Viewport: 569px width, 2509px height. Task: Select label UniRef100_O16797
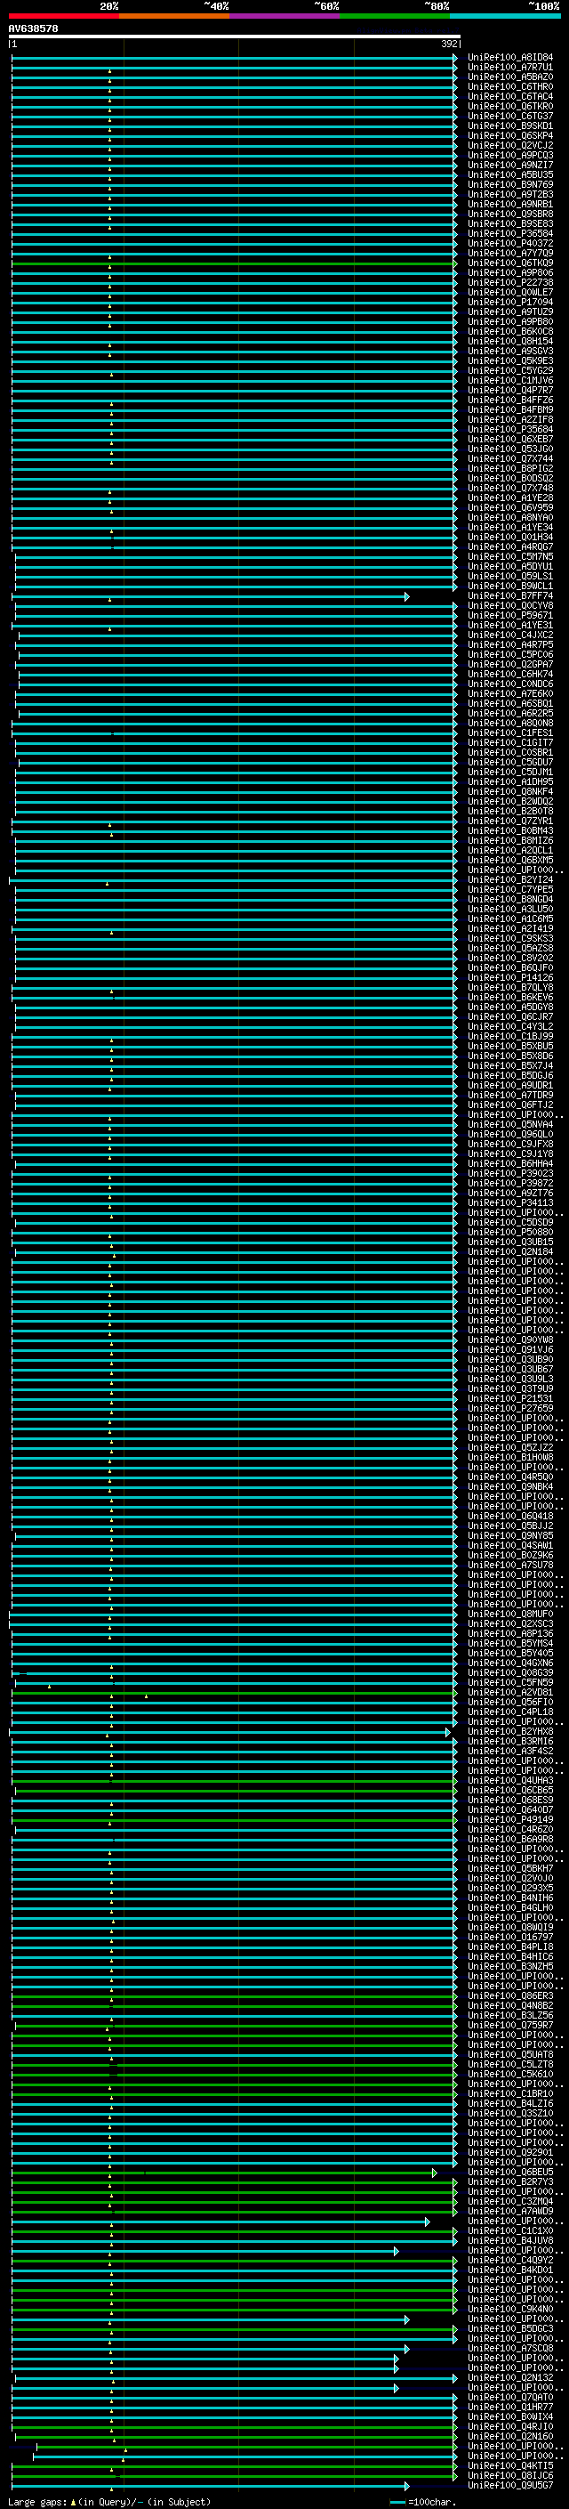click(x=509, y=1937)
